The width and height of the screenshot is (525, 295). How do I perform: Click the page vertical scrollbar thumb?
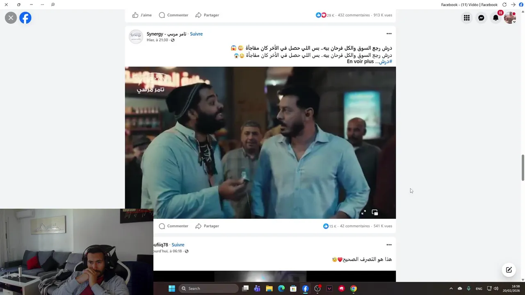pyautogui.click(x=523, y=168)
